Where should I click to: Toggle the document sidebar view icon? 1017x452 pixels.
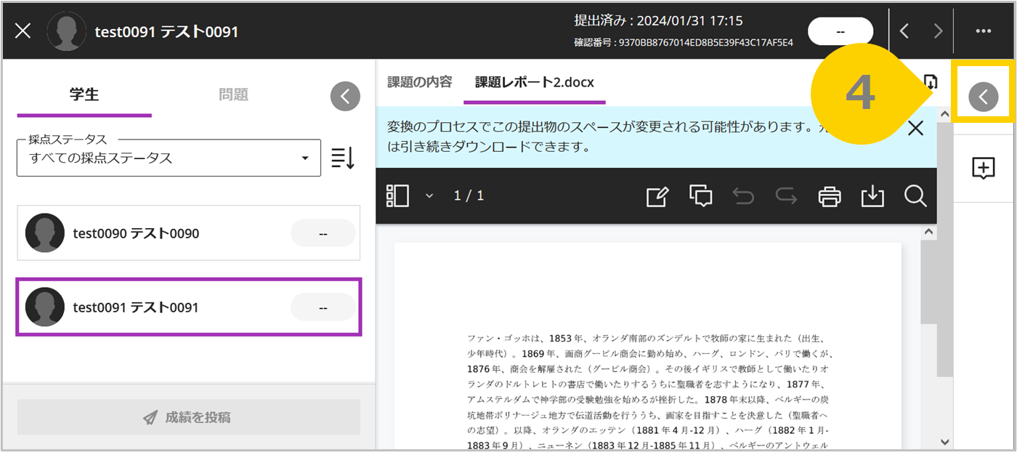pos(398,195)
